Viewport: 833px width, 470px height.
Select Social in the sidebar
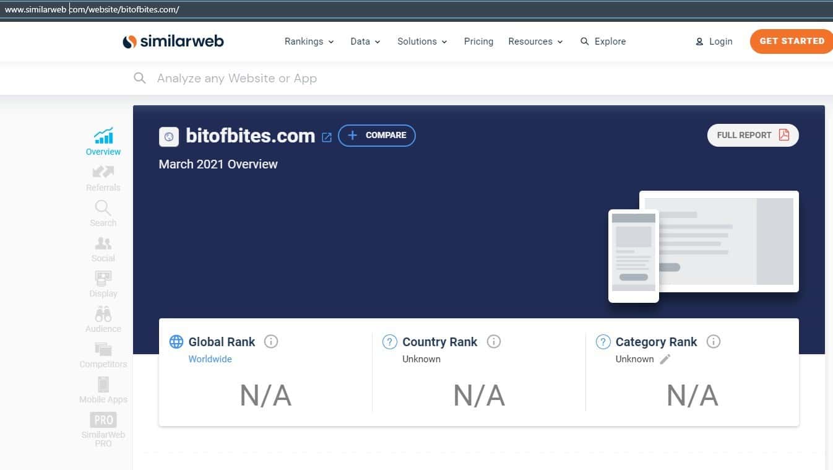coord(103,249)
